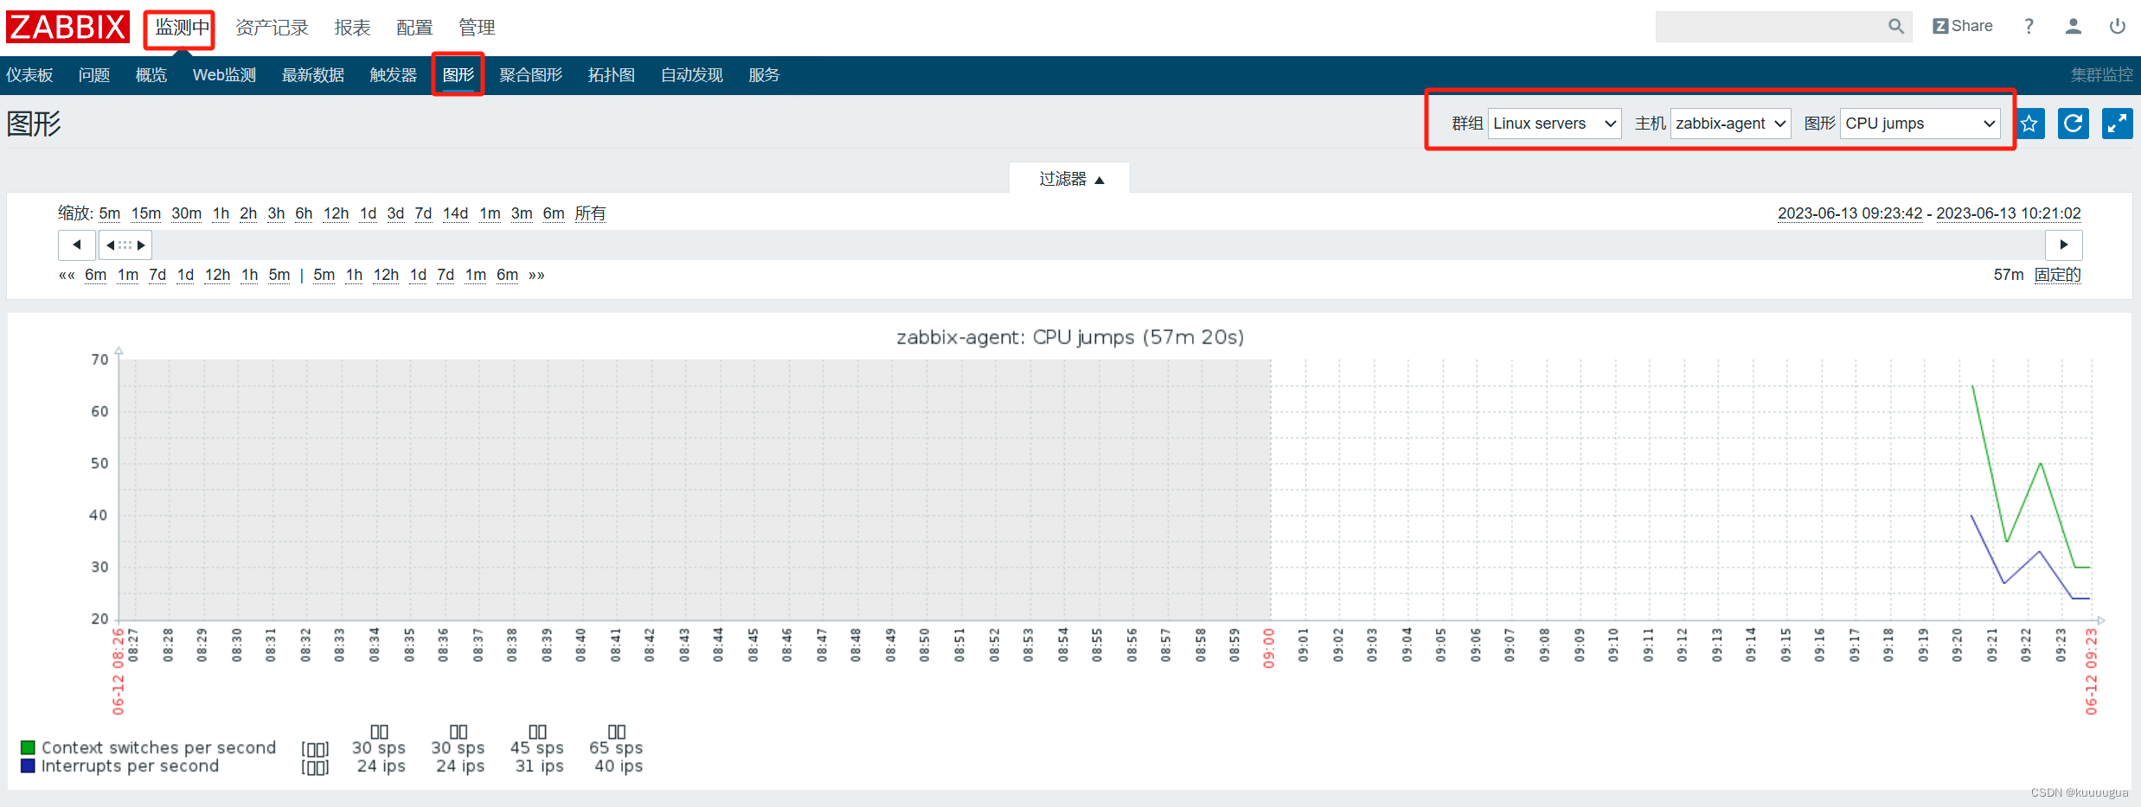Click green Context switches legend swatch

pos(28,747)
